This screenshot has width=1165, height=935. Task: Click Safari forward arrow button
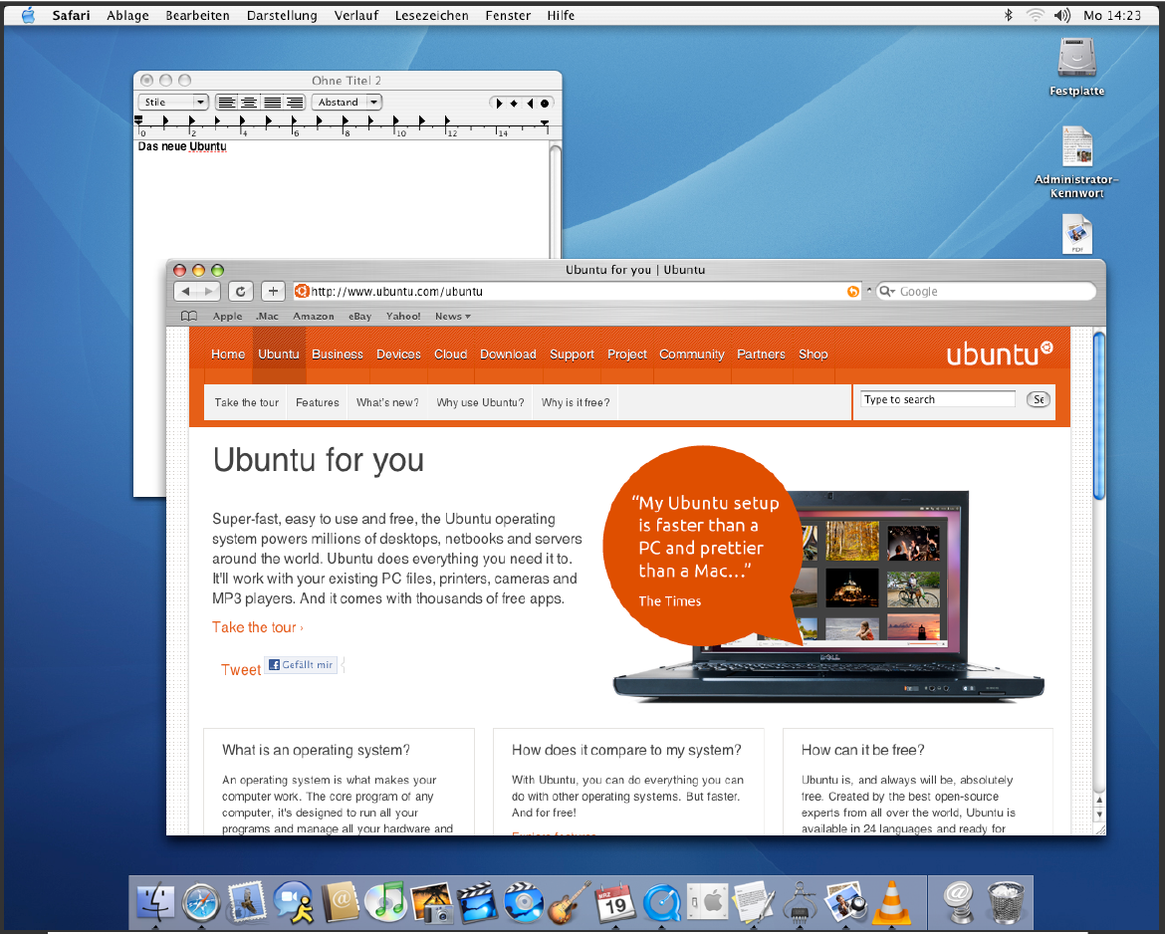coord(209,292)
